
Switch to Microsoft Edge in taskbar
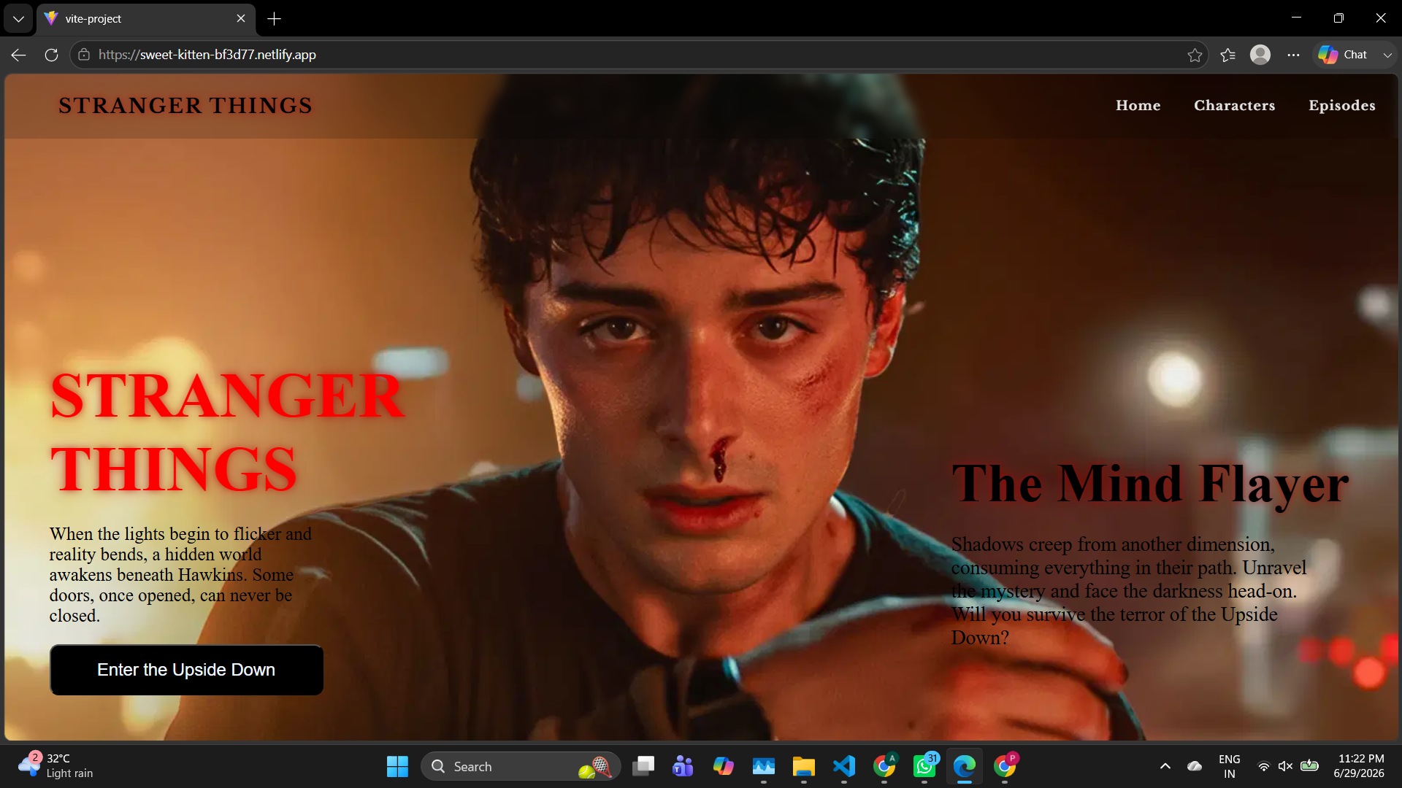point(964,767)
